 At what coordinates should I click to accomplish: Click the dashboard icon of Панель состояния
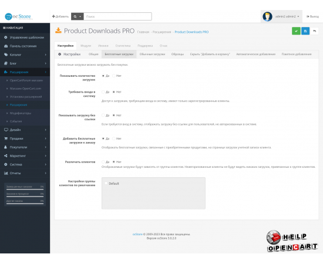pos(6,46)
